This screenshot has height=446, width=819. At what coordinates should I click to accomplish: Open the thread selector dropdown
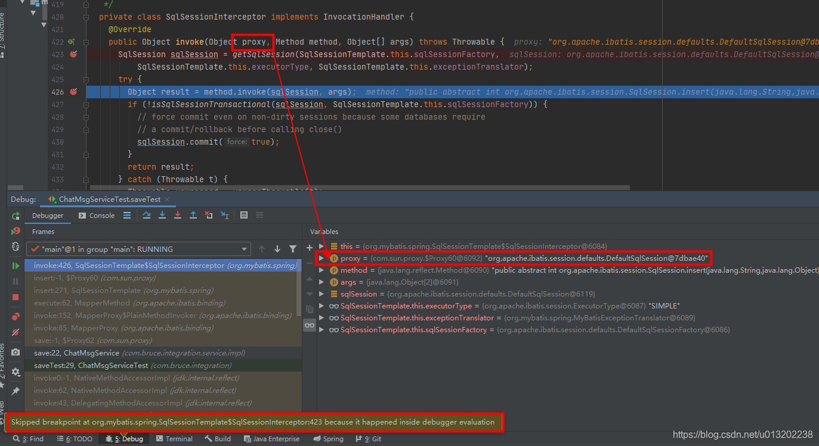coord(138,249)
